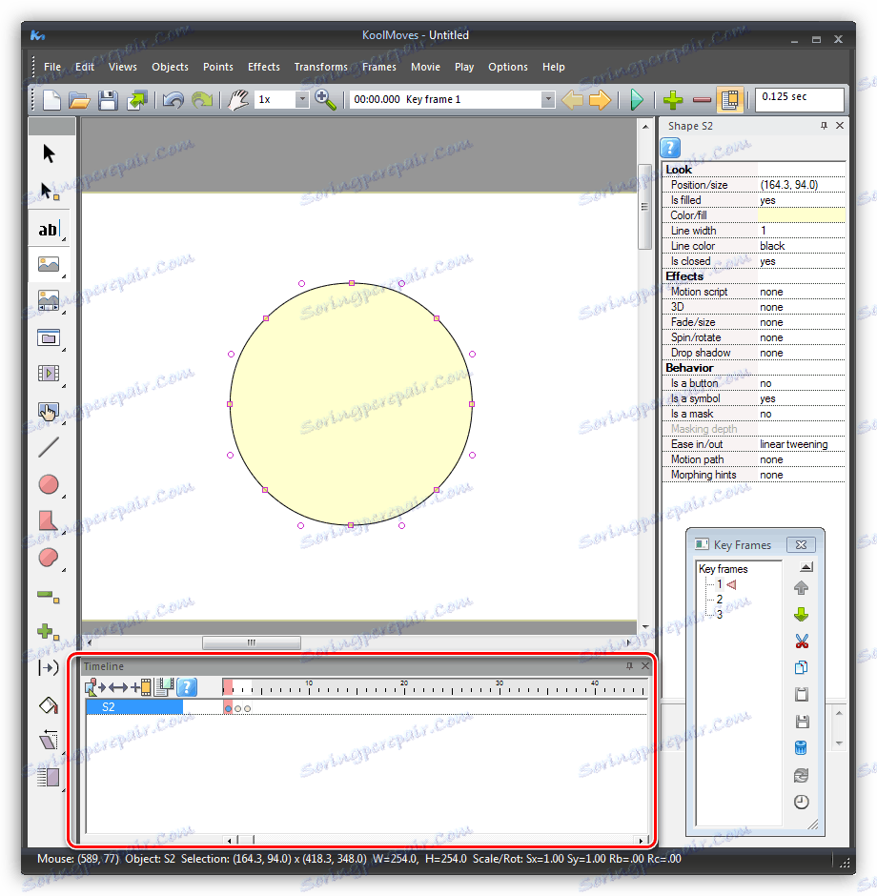Image resolution: width=877 pixels, height=896 pixels.
Task: Click the scissors cut icon in Key Frames
Action: click(802, 641)
